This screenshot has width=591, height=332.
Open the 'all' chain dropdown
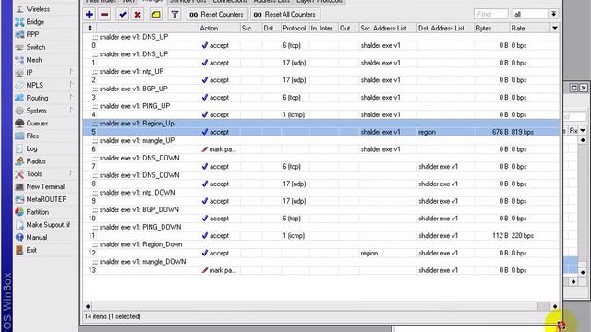[x=553, y=14]
